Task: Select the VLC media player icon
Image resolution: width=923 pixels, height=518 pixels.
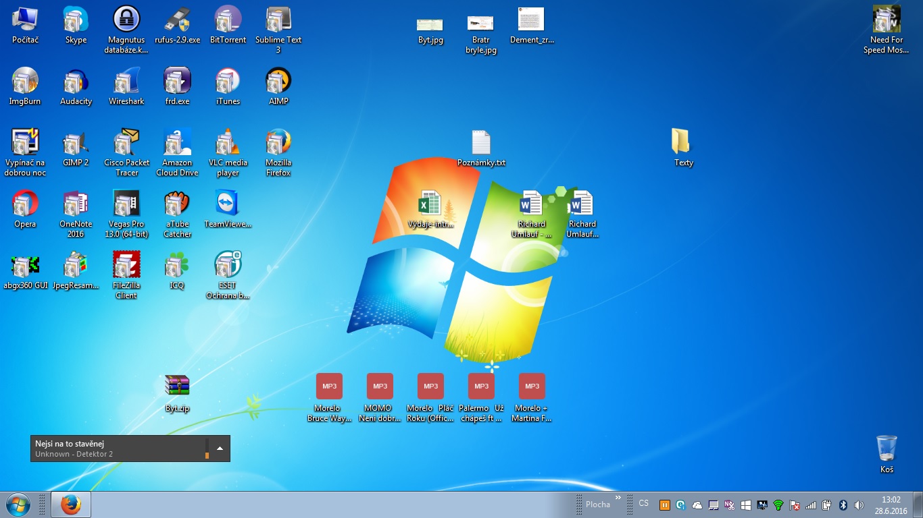Action: pos(228,144)
